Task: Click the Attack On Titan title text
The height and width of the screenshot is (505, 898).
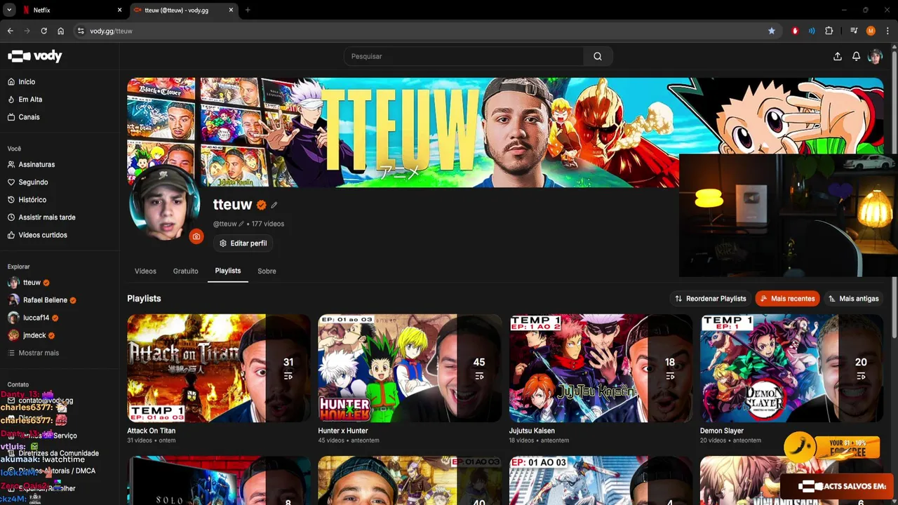Action: [151, 431]
